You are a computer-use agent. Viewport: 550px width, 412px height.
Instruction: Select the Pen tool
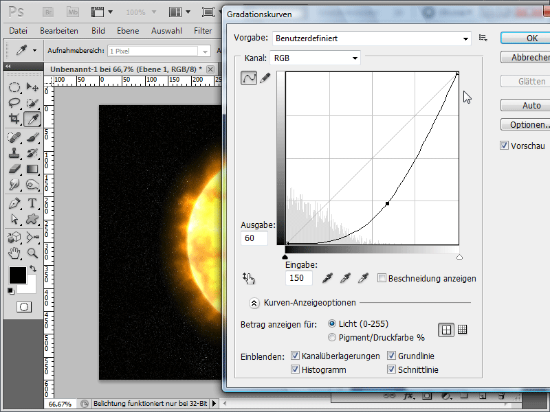14,203
